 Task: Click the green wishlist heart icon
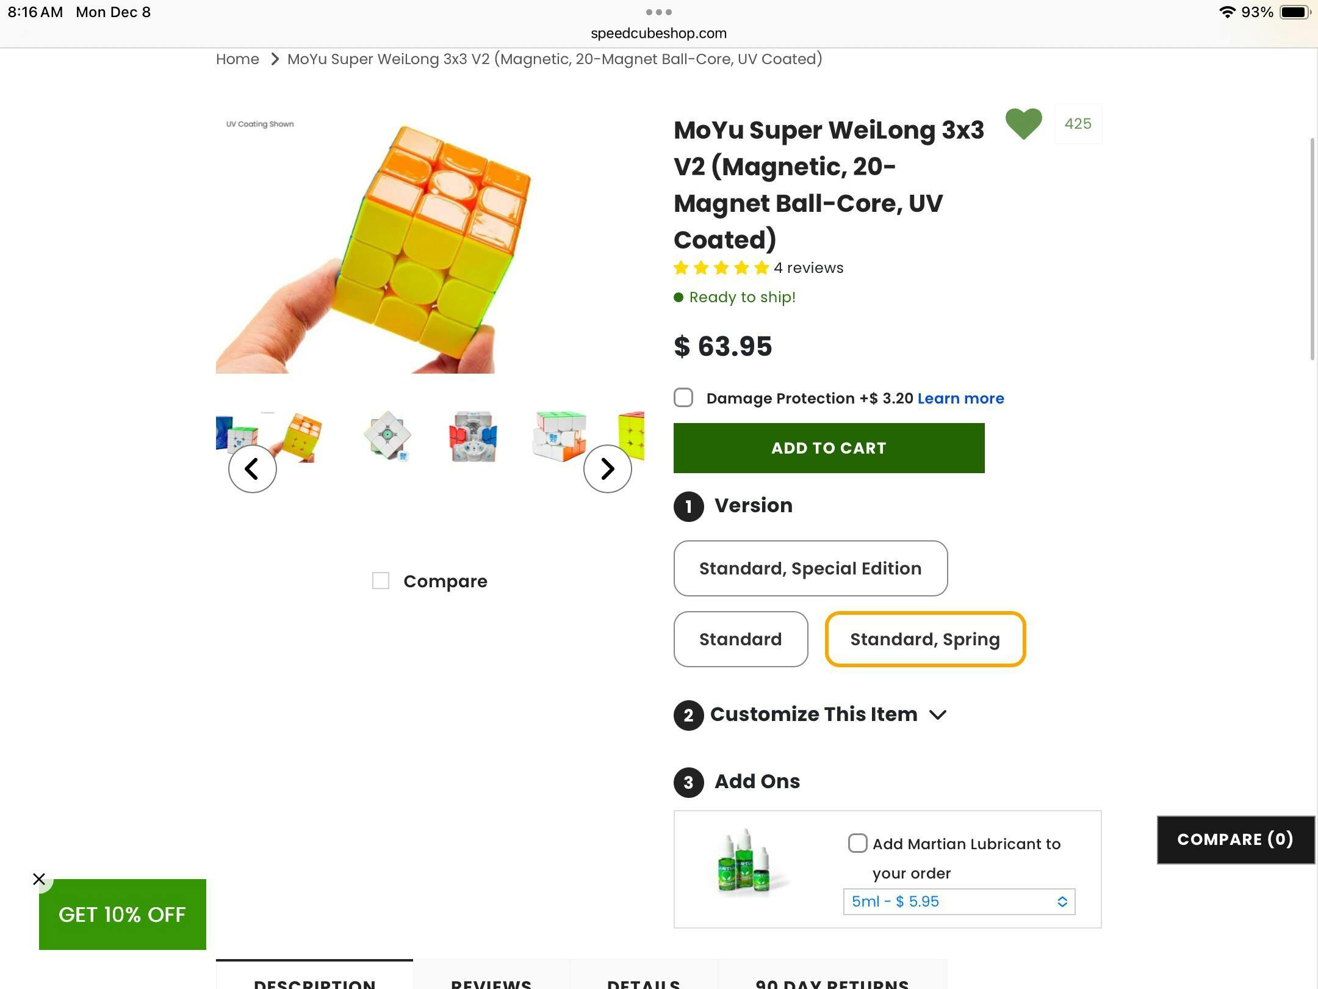click(x=1023, y=123)
